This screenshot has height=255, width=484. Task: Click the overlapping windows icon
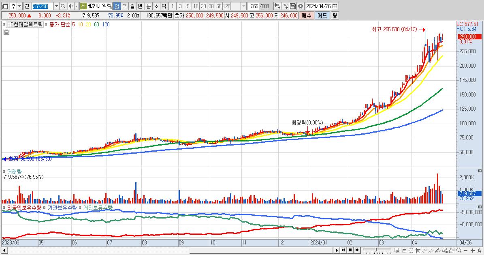tap(404, 251)
